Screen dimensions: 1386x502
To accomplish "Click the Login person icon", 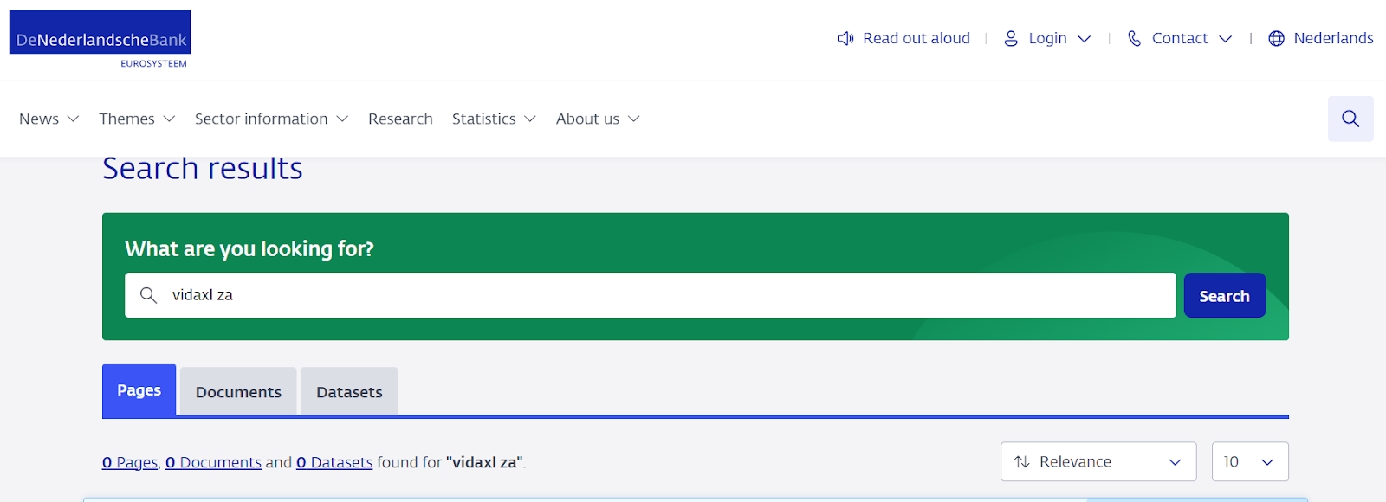I will coord(1011,38).
